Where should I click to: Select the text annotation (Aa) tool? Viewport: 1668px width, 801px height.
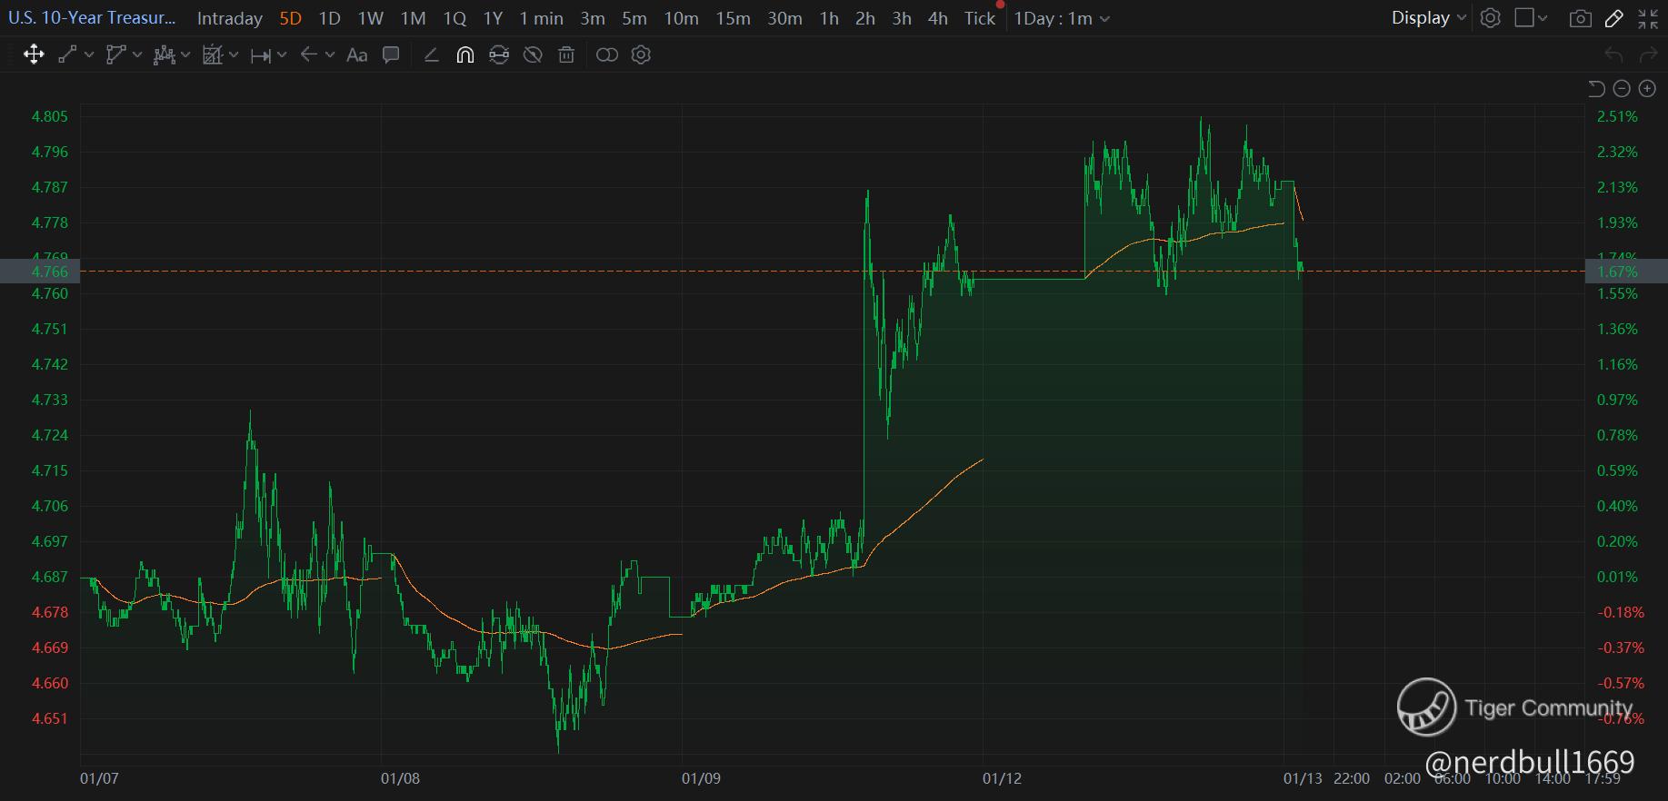coord(357,55)
